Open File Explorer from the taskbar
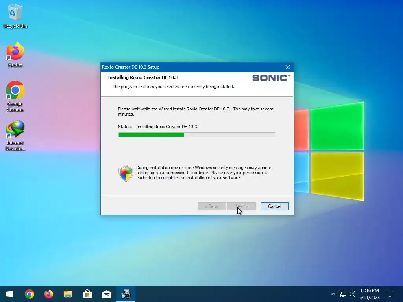403x302 pixels. [x=68, y=294]
